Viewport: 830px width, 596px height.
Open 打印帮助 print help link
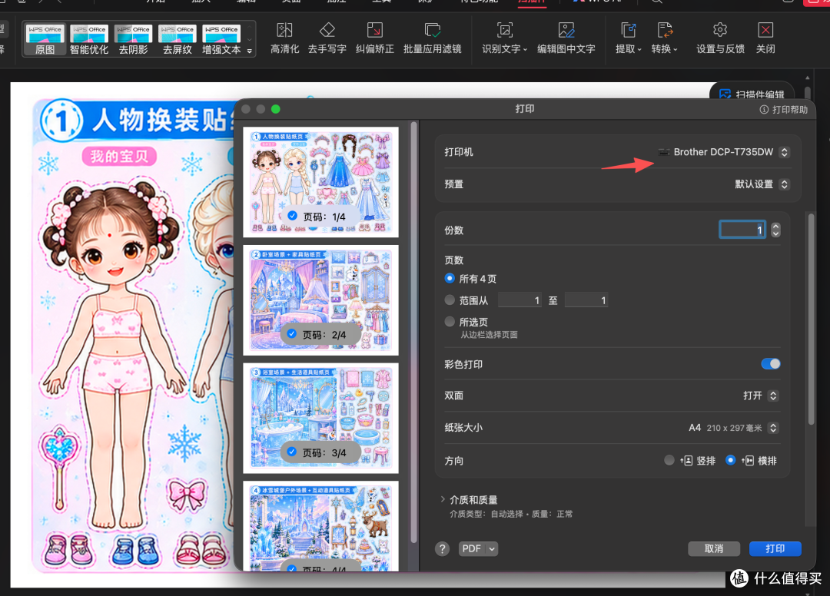click(x=784, y=110)
